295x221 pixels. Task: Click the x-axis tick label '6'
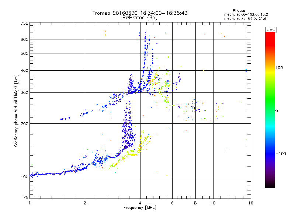(x=172, y=203)
